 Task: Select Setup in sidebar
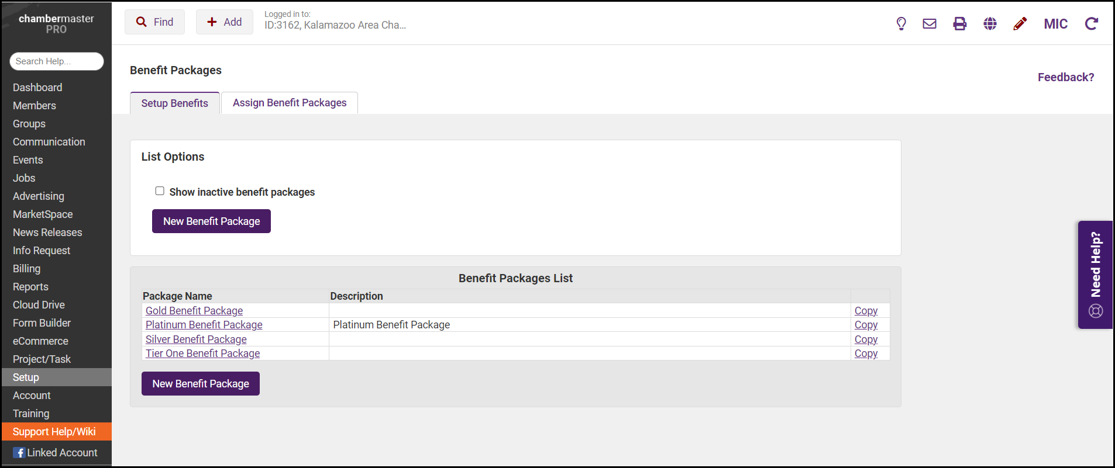[57, 377]
